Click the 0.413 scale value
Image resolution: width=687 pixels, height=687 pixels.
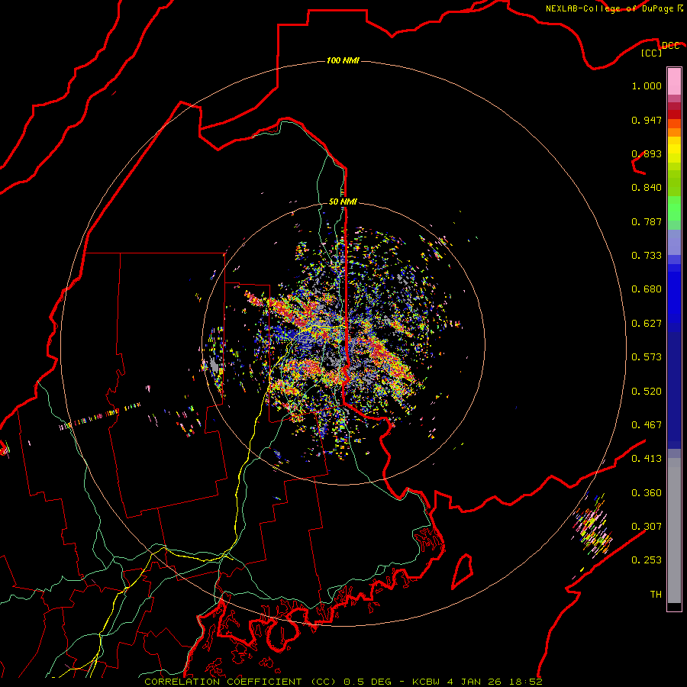click(x=647, y=459)
